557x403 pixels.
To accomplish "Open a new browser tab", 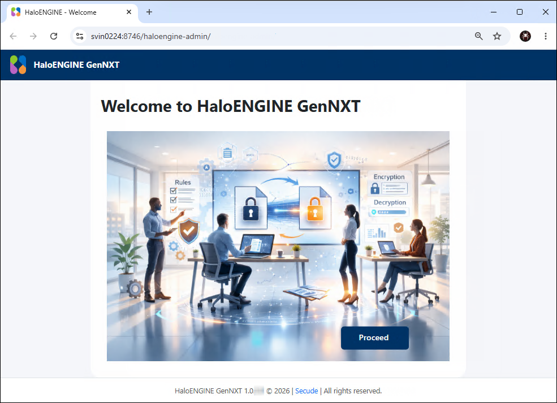I will [x=149, y=12].
